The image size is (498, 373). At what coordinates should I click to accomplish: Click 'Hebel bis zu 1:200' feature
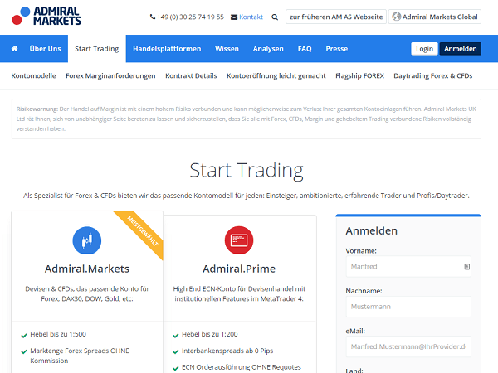tap(210, 334)
